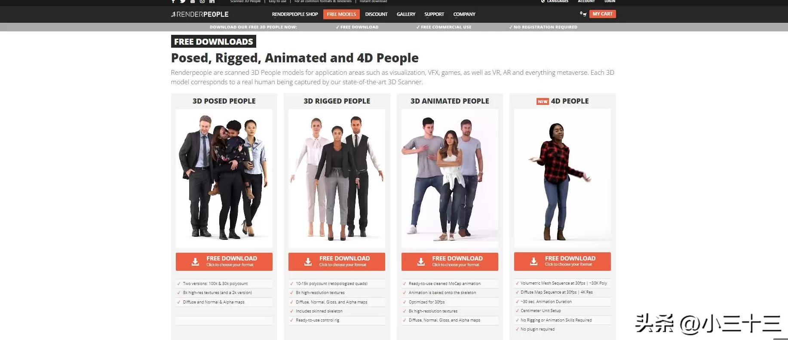Click the shopping cart icon
The image size is (788, 340).
(583, 14)
